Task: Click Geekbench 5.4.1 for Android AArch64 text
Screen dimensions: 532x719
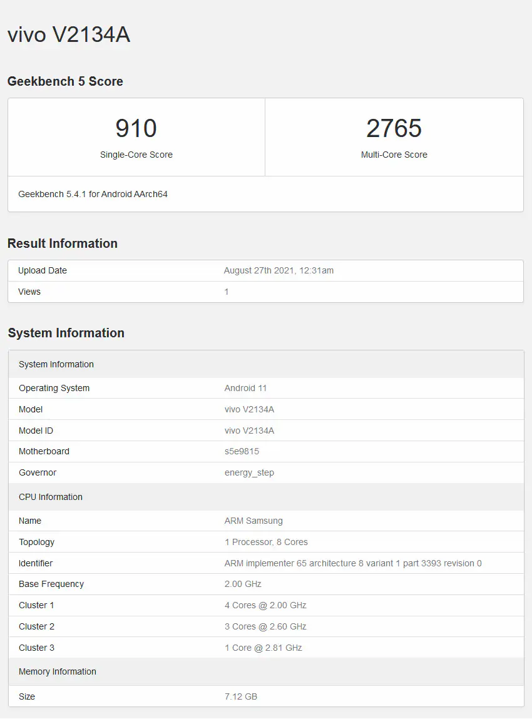Action: point(93,194)
